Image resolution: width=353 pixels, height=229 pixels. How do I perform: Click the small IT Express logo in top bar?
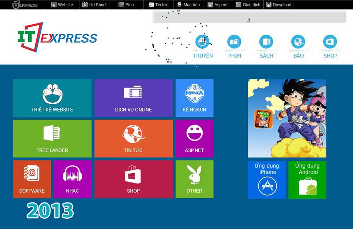coord(25,5)
